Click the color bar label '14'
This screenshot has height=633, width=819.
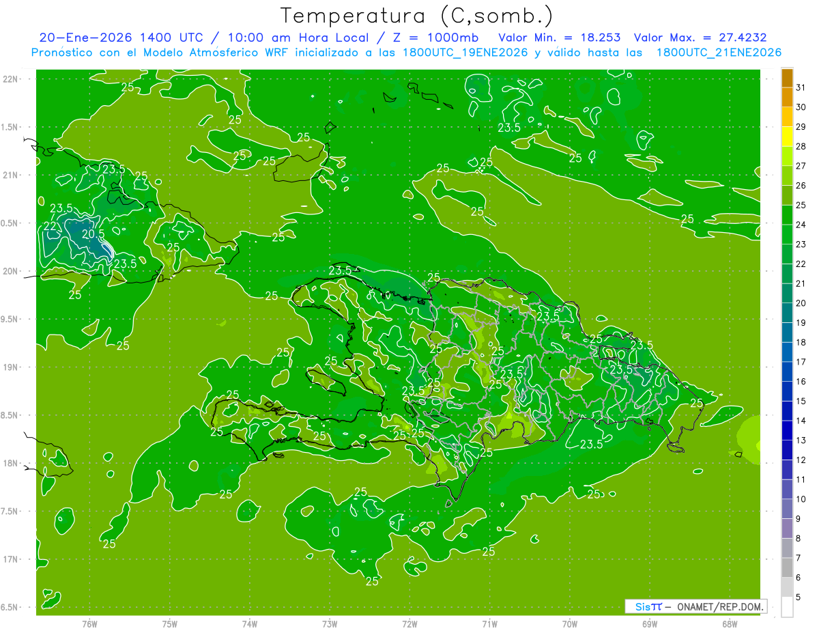(x=801, y=421)
